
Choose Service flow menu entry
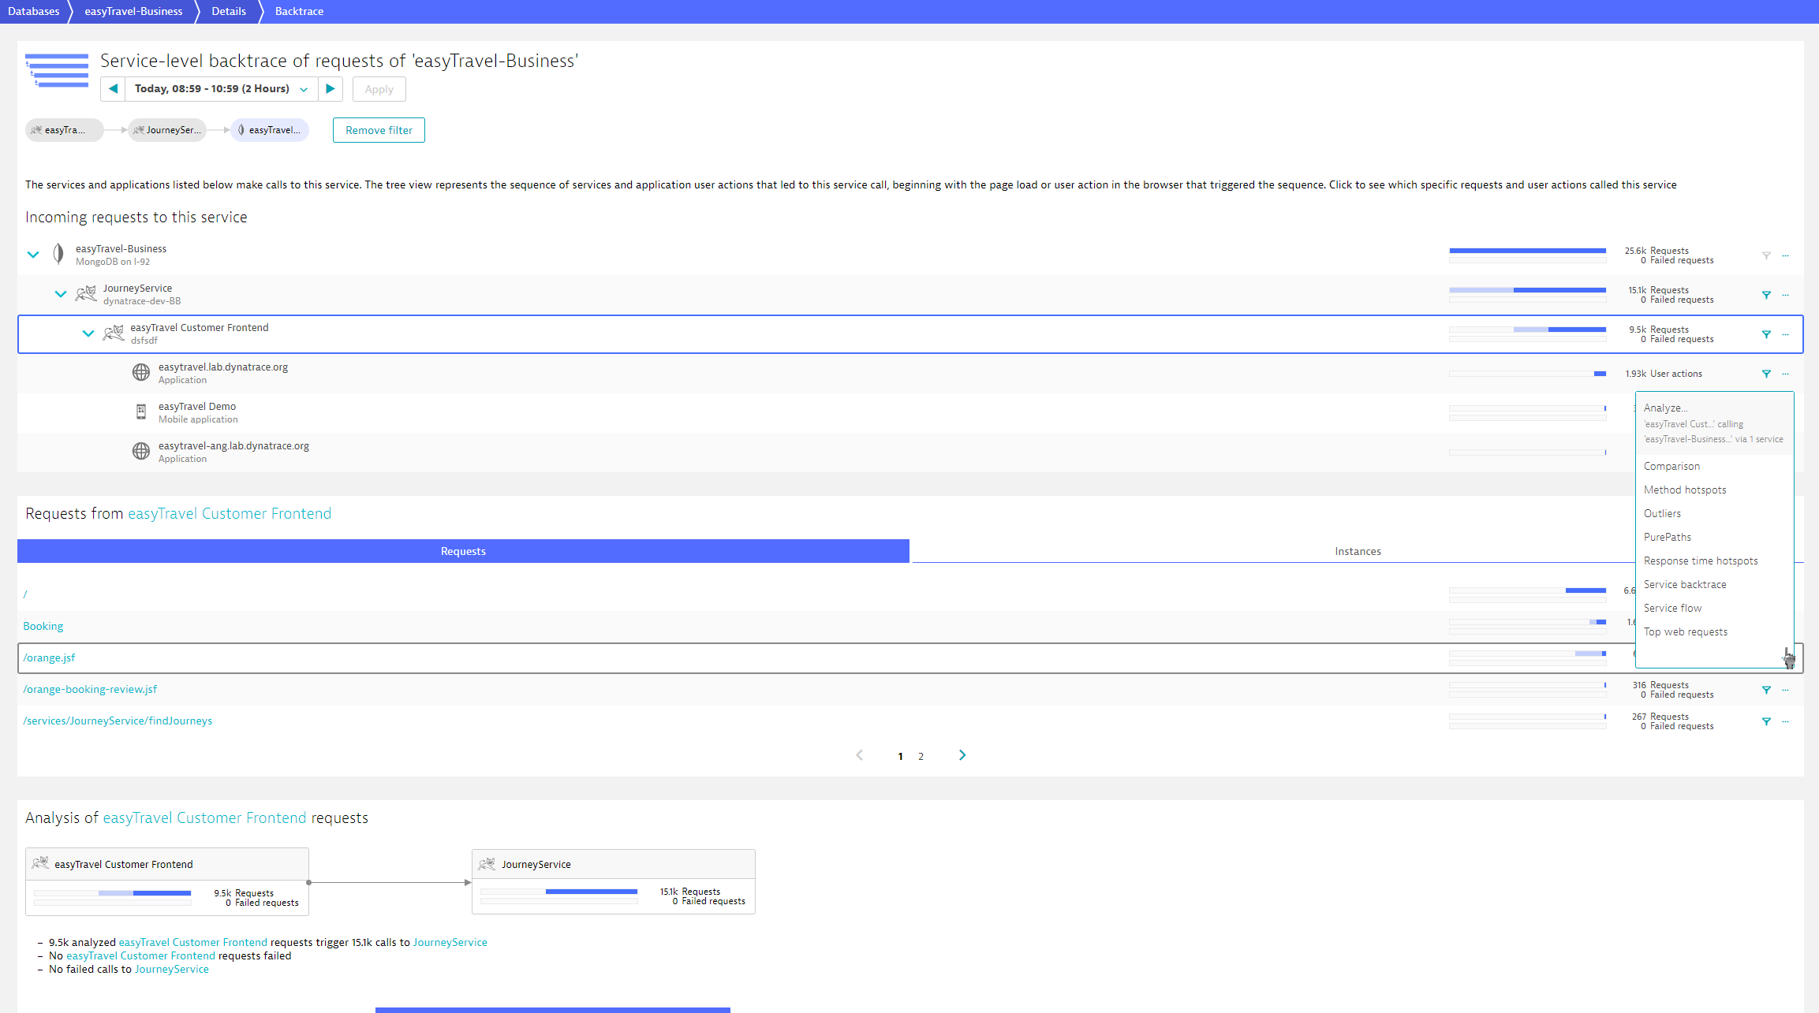1672,609
